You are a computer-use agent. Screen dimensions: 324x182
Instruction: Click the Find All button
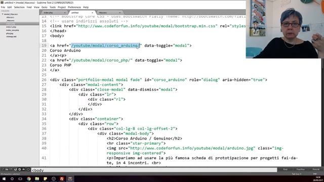(316, 169)
